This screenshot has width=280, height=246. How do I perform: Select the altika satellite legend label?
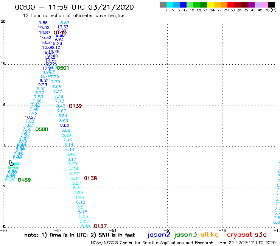coord(209,235)
